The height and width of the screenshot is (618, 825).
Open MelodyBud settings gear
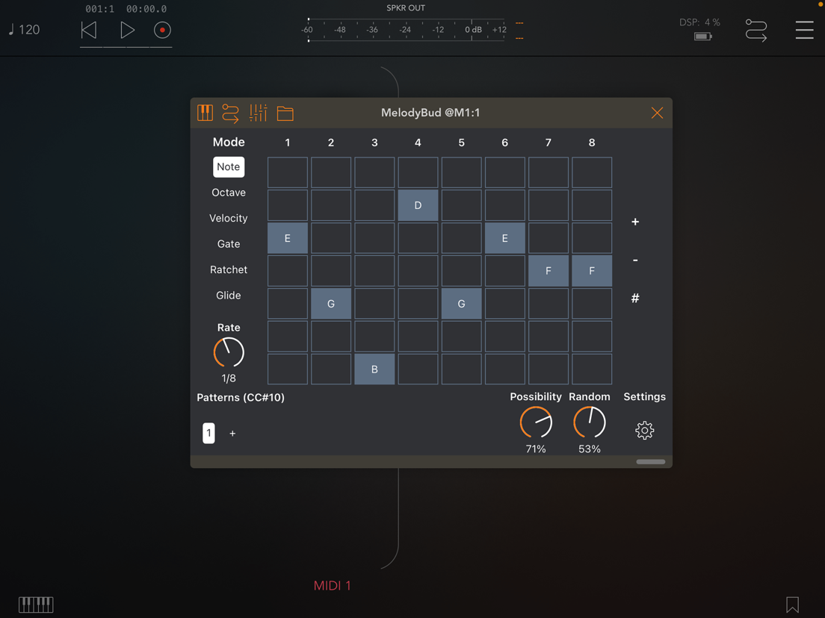coord(644,431)
